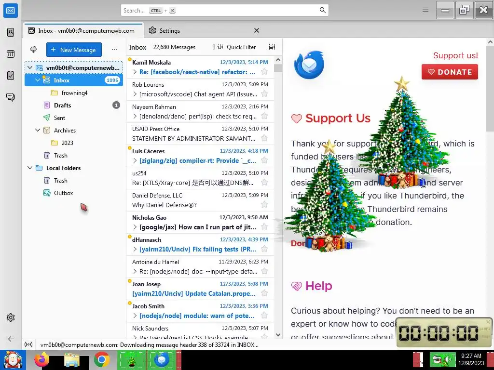Click the Santa start button

(x=13, y=360)
